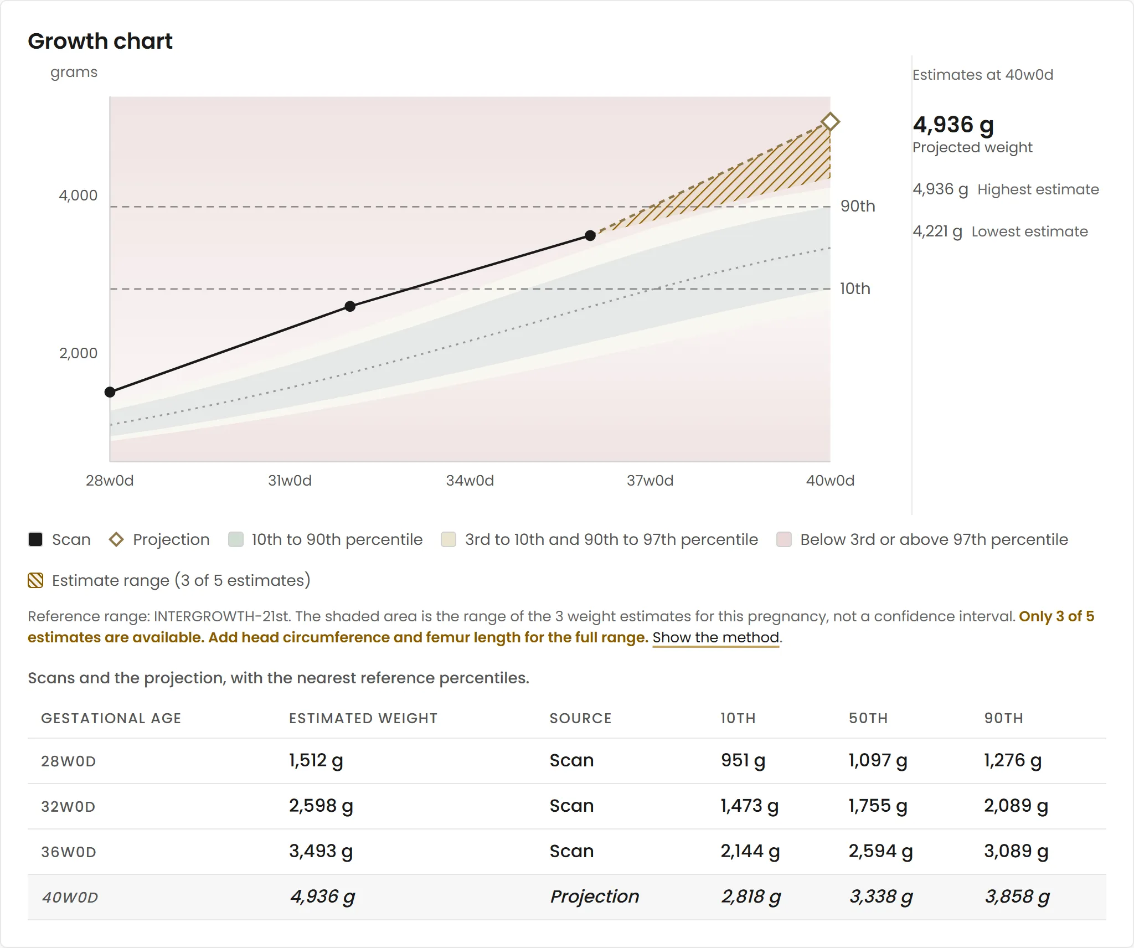This screenshot has width=1134, height=948.
Task: Click the 3rd to 10th percentile swatch
Action: pyautogui.click(x=449, y=539)
